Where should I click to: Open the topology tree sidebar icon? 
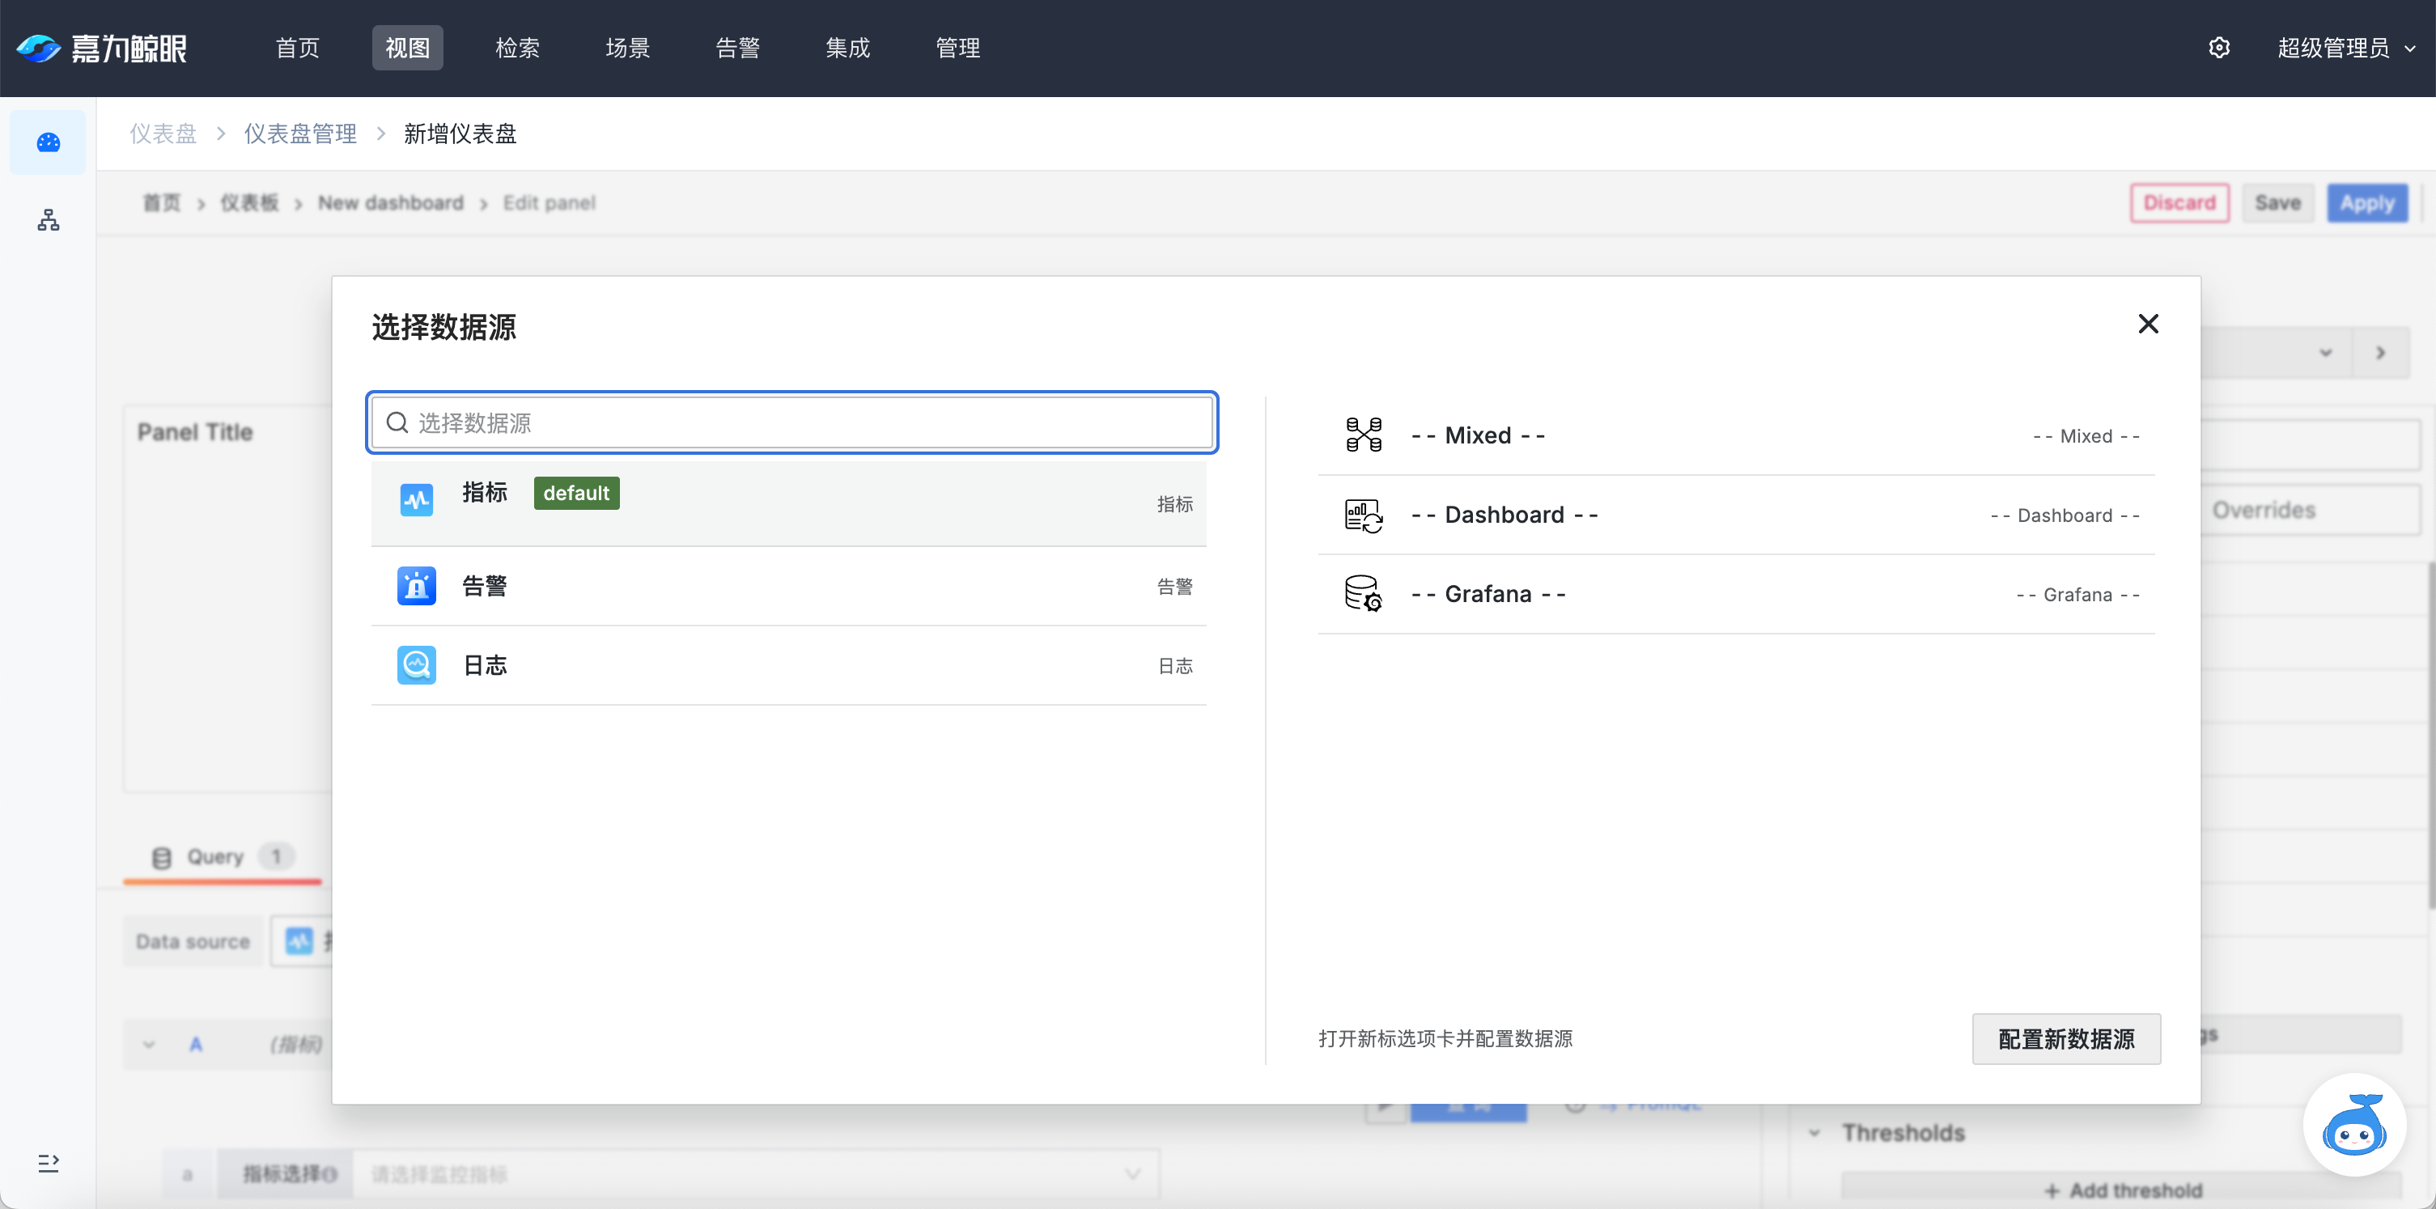[x=49, y=220]
